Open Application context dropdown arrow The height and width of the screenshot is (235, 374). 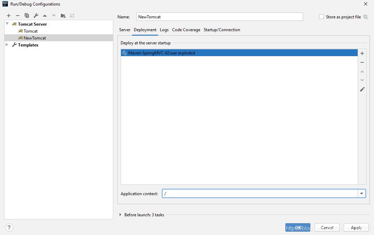click(362, 194)
